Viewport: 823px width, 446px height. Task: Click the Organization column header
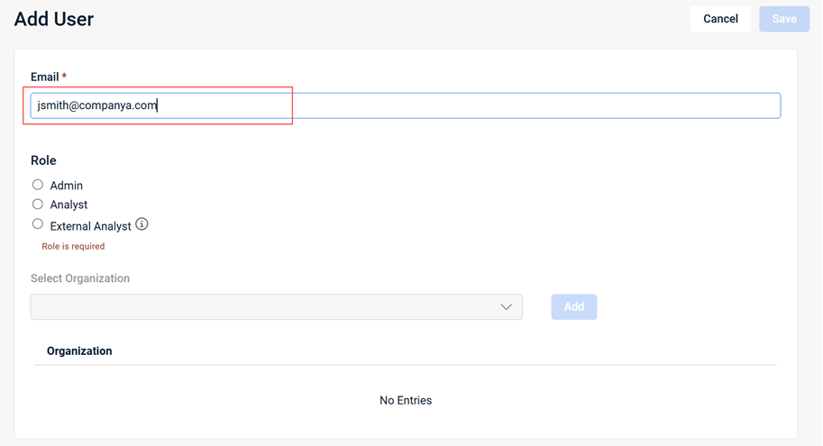(79, 350)
